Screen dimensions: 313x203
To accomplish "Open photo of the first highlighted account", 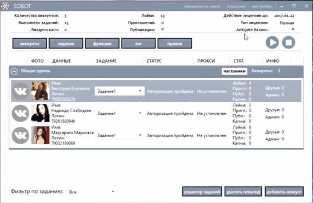I will click(x=40, y=91).
